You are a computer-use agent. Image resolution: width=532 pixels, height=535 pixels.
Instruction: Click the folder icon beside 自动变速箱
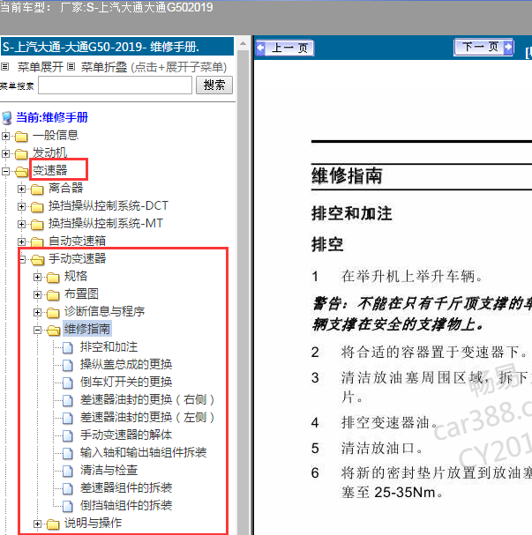pyautogui.click(x=37, y=241)
